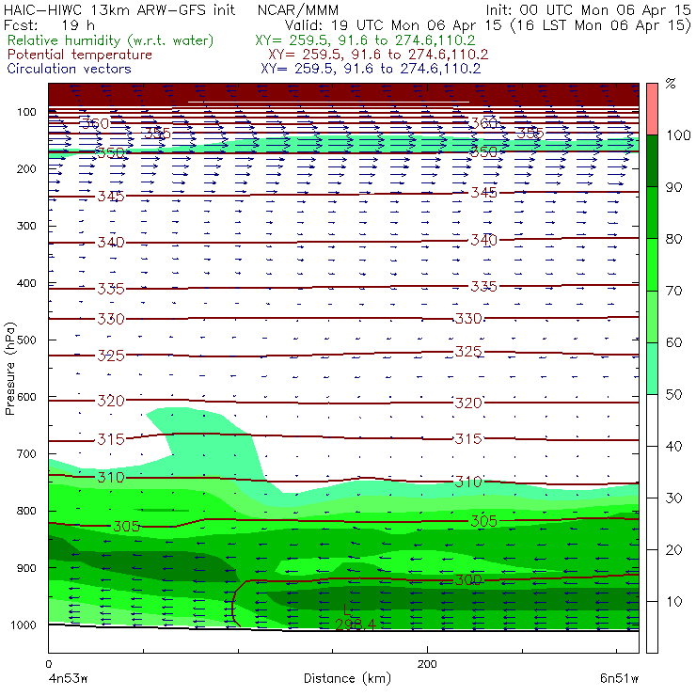
Task: Click the '60' color bar label
Action: pyautogui.click(x=674, y=342)
